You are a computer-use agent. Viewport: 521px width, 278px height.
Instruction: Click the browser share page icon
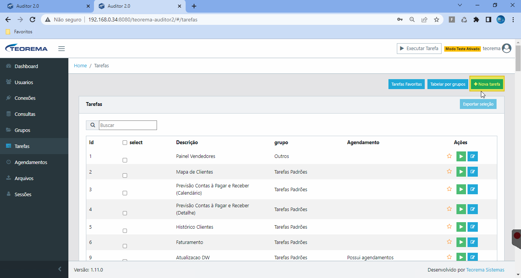424,20
